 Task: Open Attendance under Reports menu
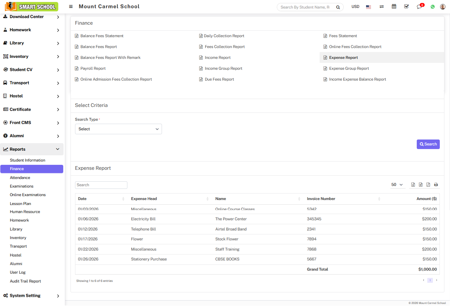tap(20, 178)
